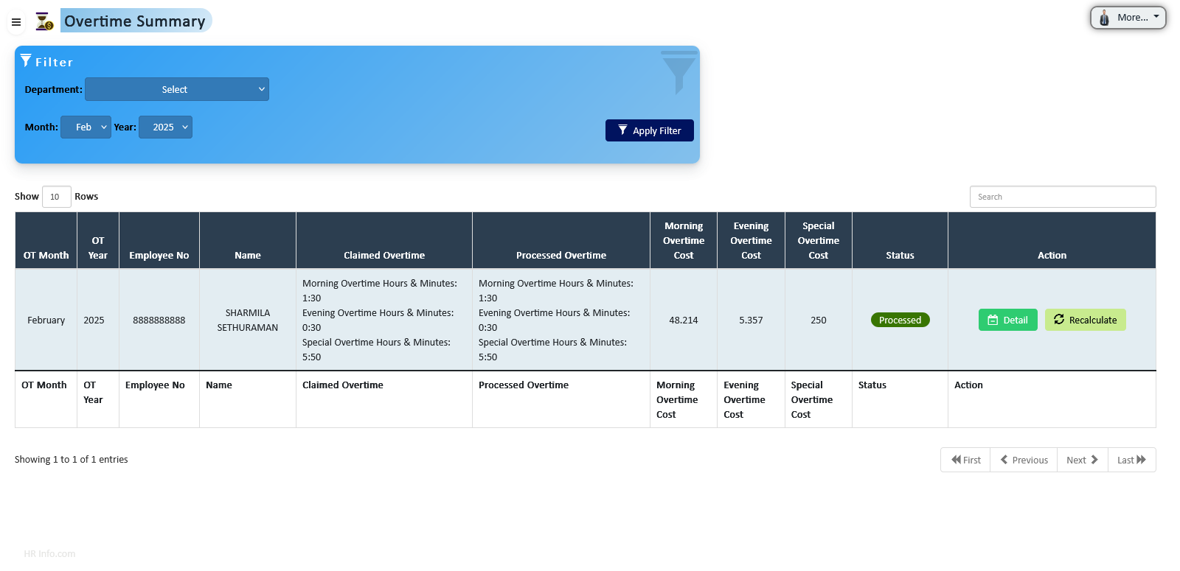Screen dimensions: 1180x571
Task: Go to Next page
Action: pyautogui.click(x=1082, y=460)
